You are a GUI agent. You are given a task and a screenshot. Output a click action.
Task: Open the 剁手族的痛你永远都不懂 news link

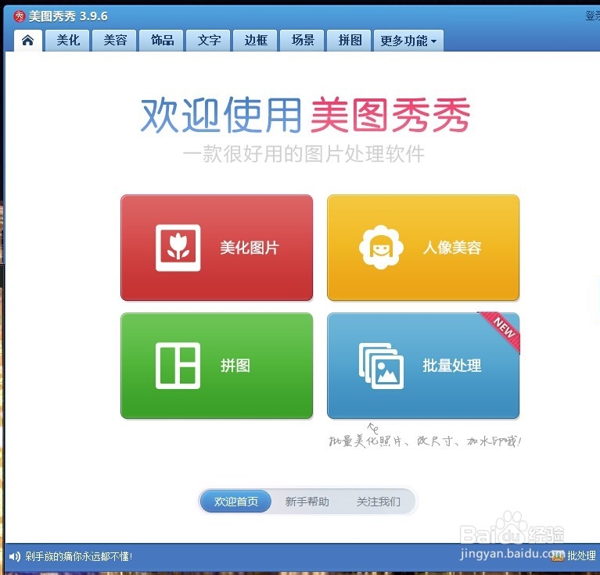79,556
